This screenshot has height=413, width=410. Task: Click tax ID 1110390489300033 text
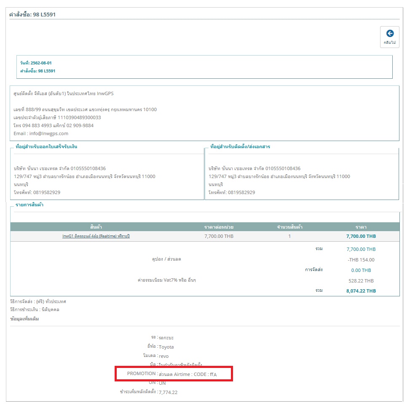pos(57,117)
